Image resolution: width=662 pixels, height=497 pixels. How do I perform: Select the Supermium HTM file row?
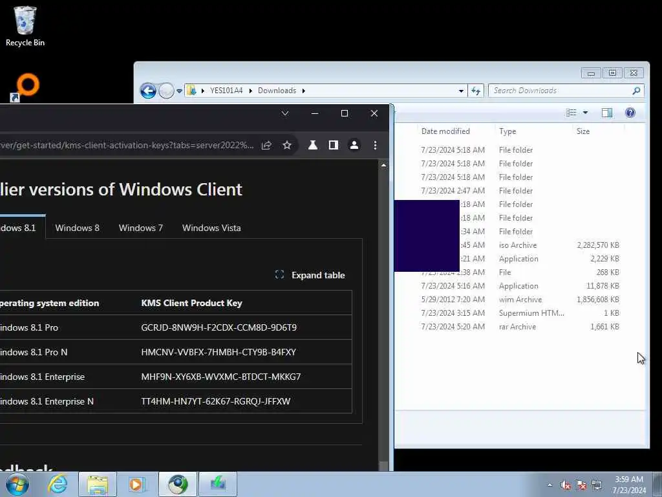[520, 313]
